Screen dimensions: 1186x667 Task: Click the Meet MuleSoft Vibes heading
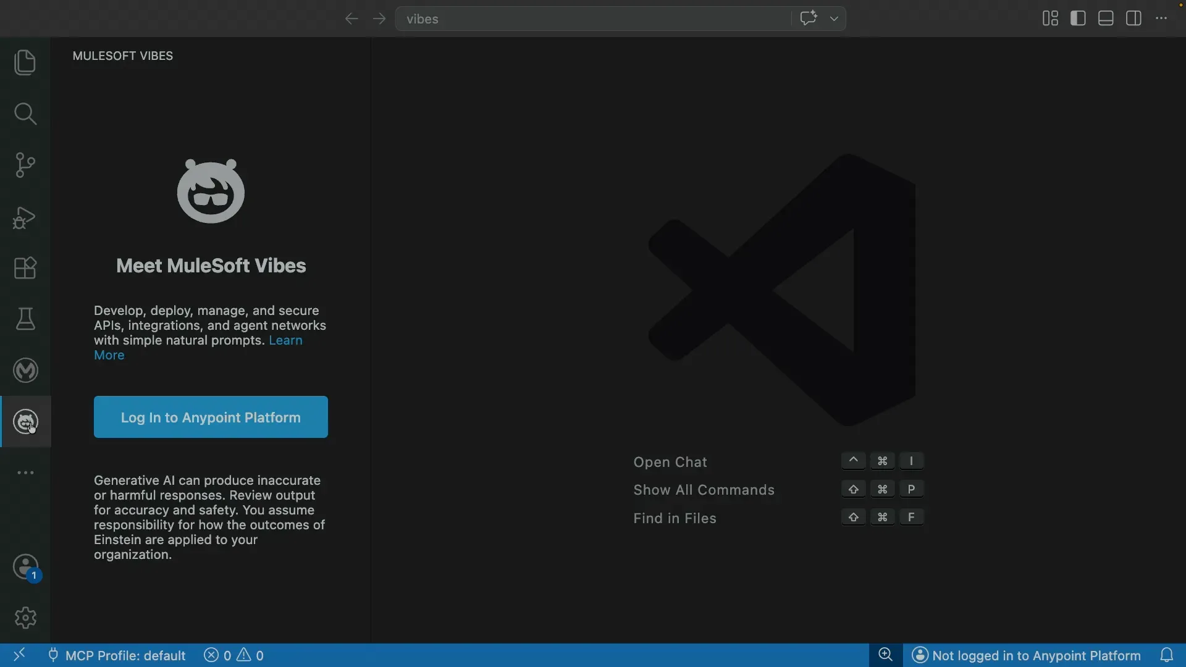(211, 266)
